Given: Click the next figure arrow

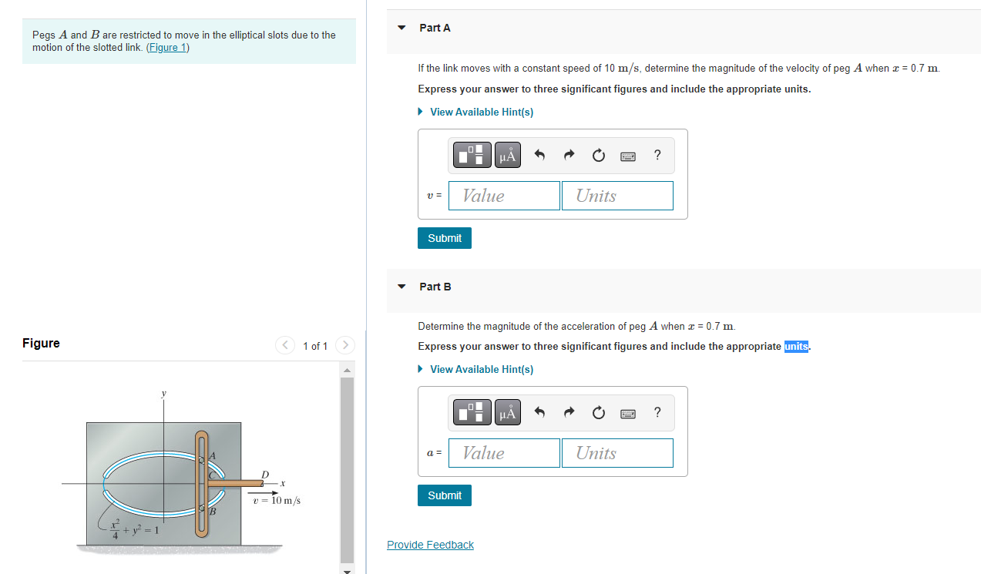Looking at the screenshot, I should click(344, 345).
